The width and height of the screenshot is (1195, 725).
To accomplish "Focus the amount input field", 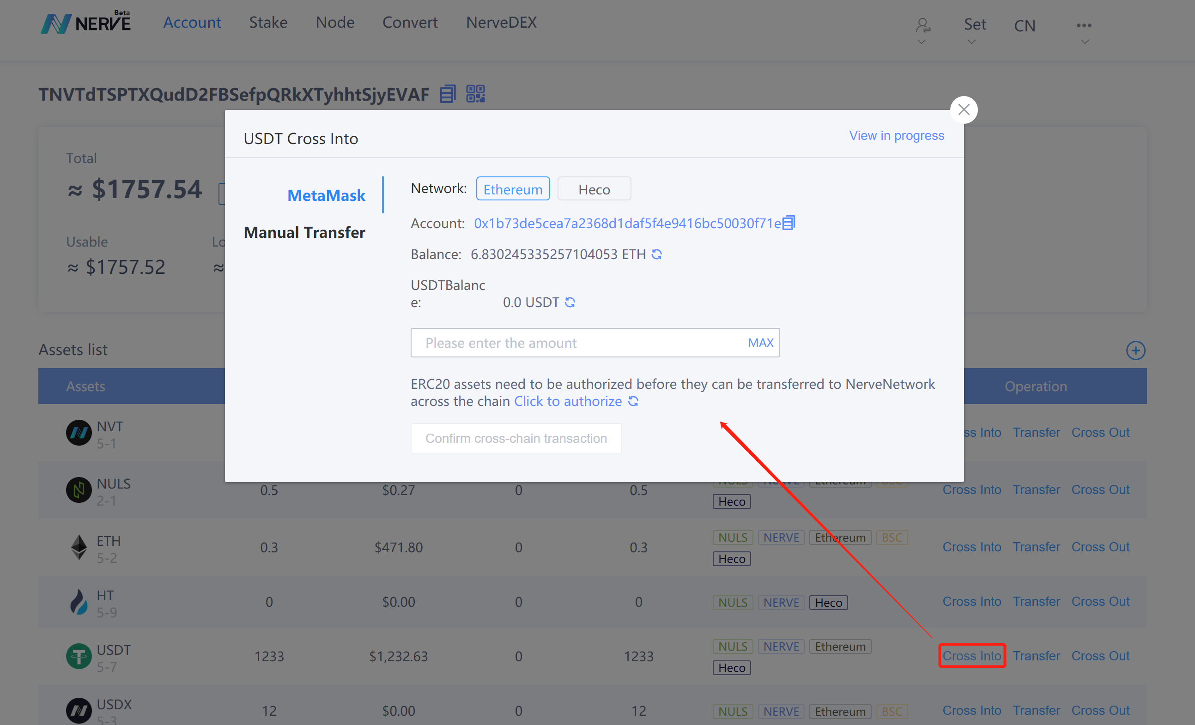I will click(577, 343).
